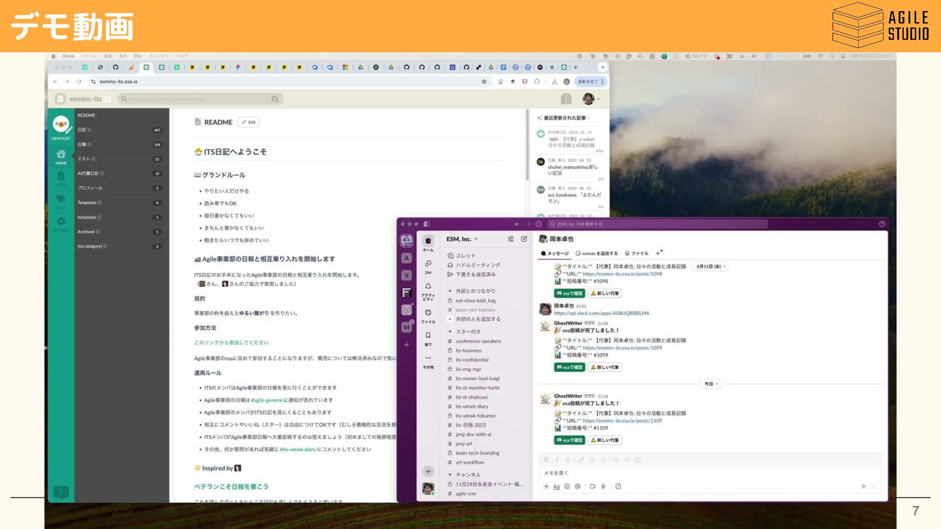This screenshot has height=529, width=941.
Task: Click the new message compose icon in Slack
Action: [x=524, y=239]
